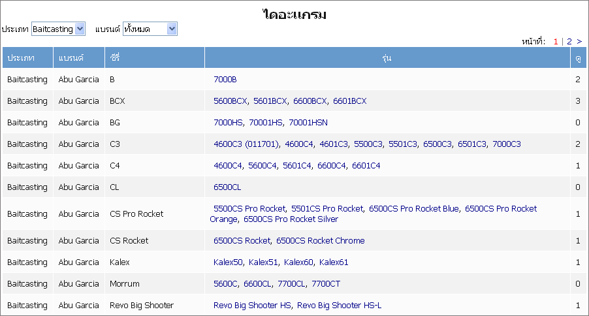Open 4600C4 link in C4 row
This screenshot has width=589, height=316.
pyautogui.click(x=228, y=165)
